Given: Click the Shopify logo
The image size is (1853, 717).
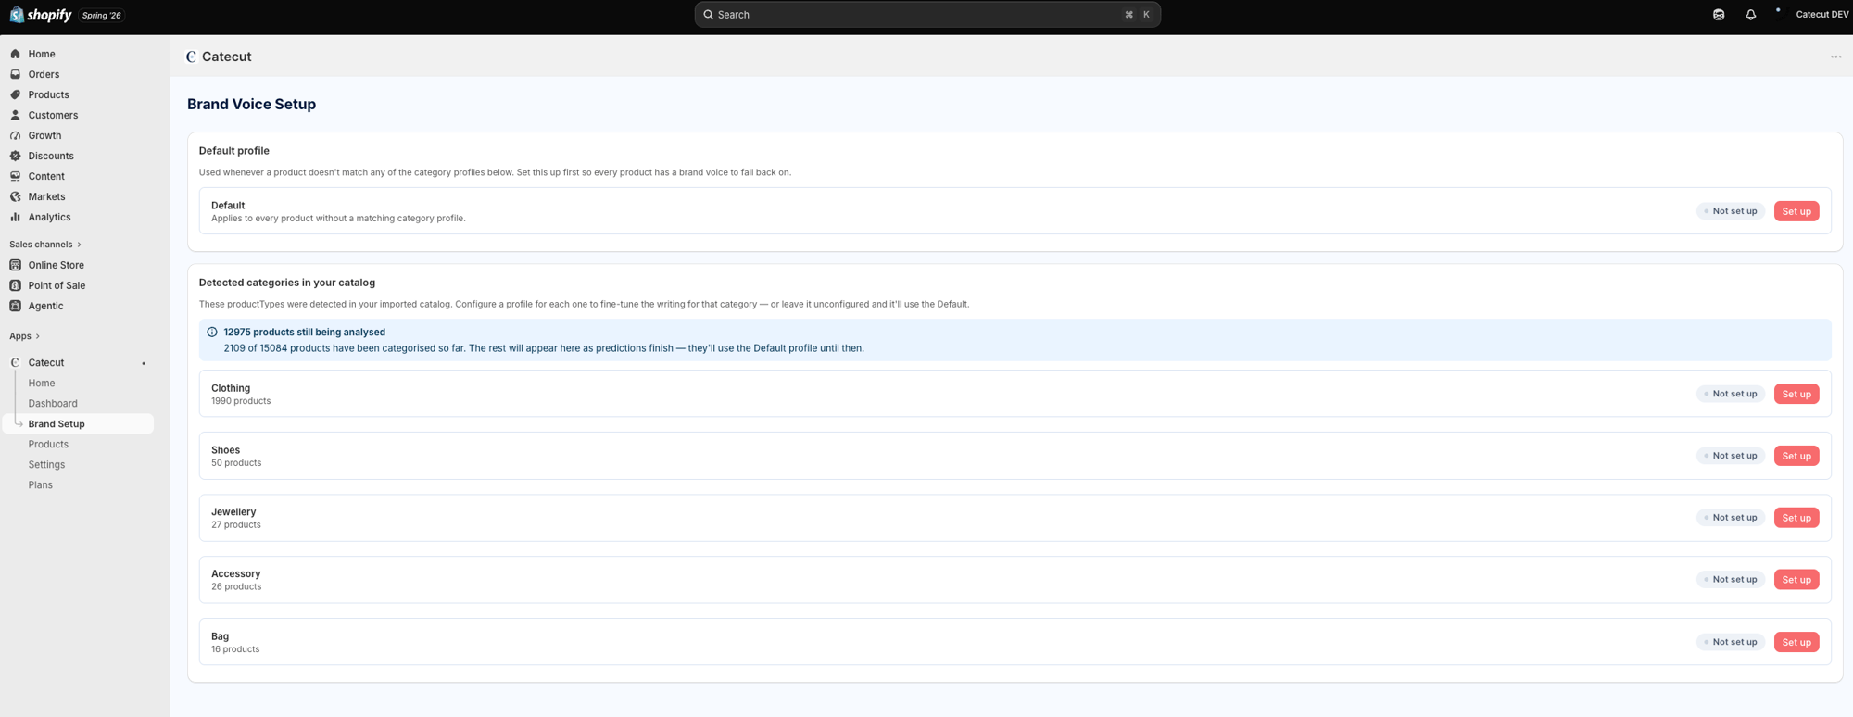Looking at the screenshot, I should coord(41,15).
